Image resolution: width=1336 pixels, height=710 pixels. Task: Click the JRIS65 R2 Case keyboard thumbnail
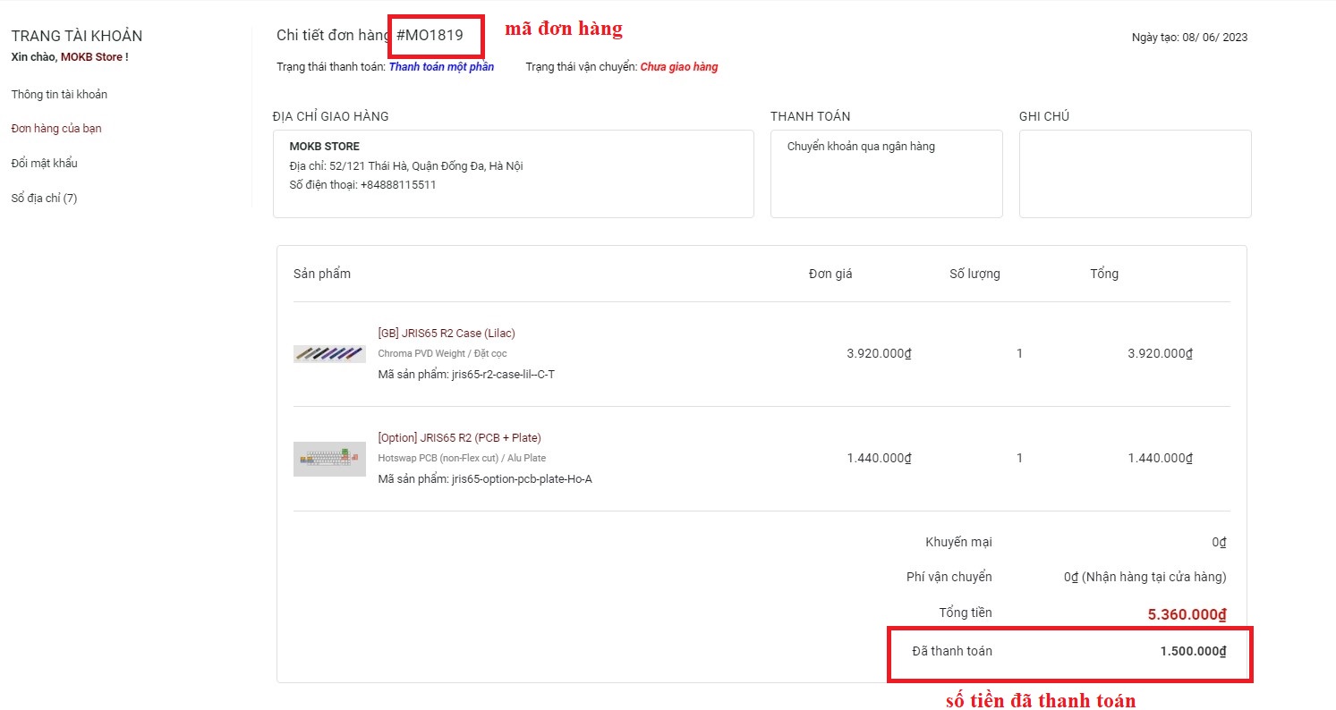click(x=329, y=354)
